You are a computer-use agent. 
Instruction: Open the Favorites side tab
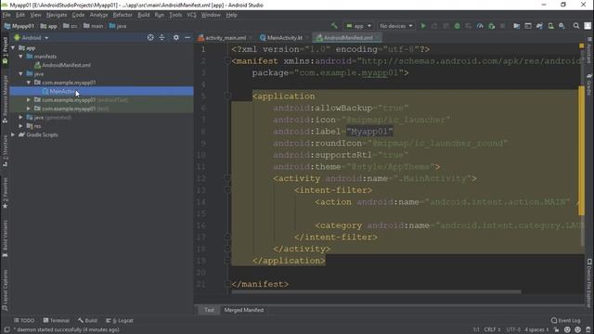click(5, 193)
